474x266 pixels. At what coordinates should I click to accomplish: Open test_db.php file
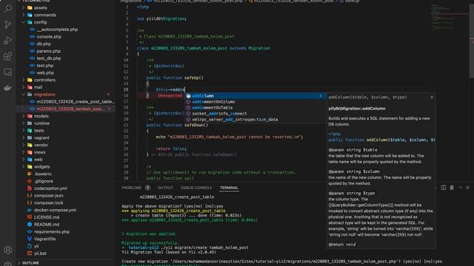pos(49,58)
